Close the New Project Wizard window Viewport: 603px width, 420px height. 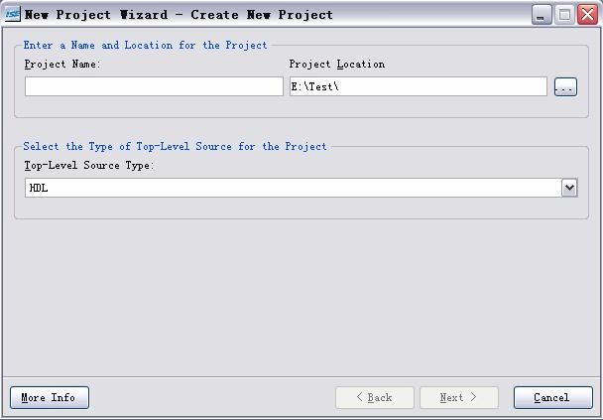(587, 15)
